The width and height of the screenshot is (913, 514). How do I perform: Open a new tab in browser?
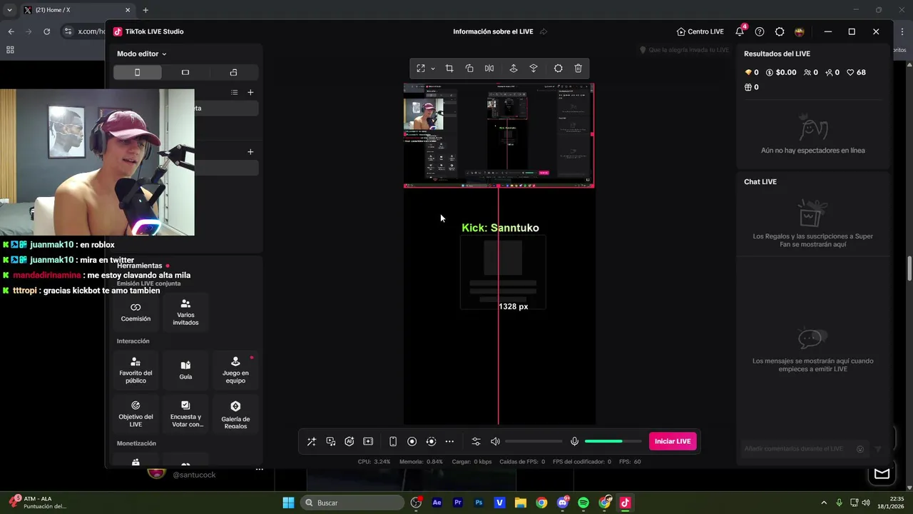146,10
